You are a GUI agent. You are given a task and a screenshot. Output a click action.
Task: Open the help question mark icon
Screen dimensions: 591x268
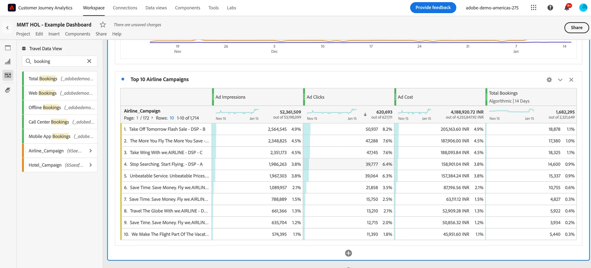(550, 8)
